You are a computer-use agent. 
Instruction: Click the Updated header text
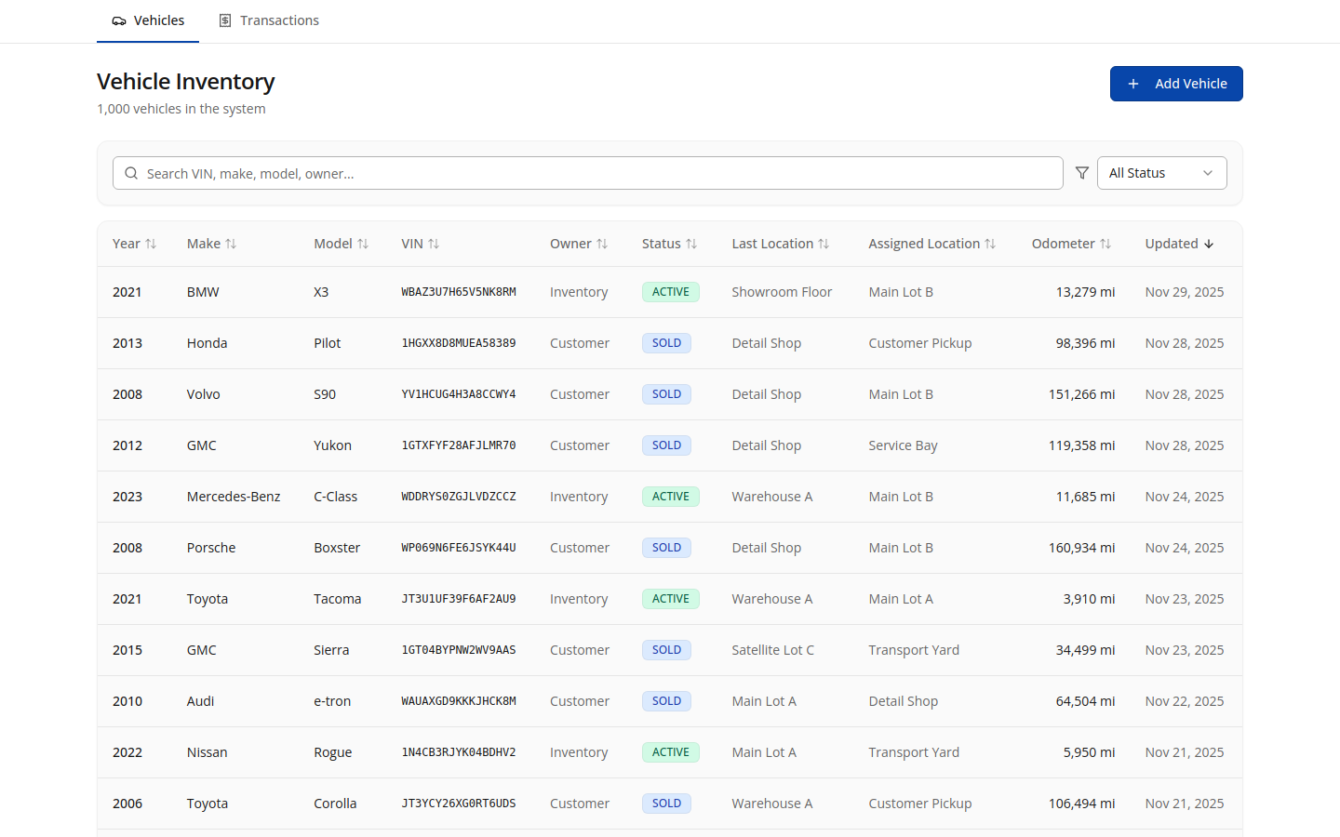1172,244
